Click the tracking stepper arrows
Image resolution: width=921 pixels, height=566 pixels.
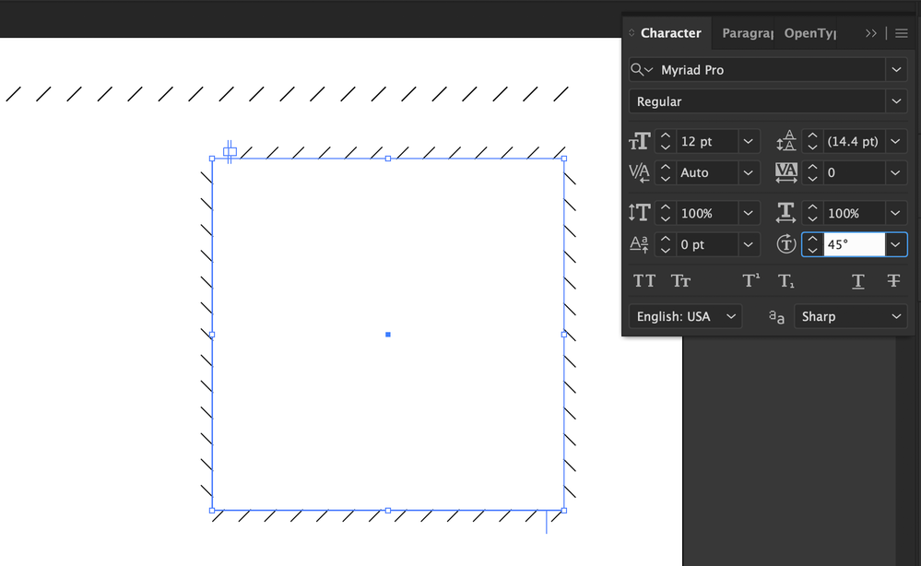[812, 172]
